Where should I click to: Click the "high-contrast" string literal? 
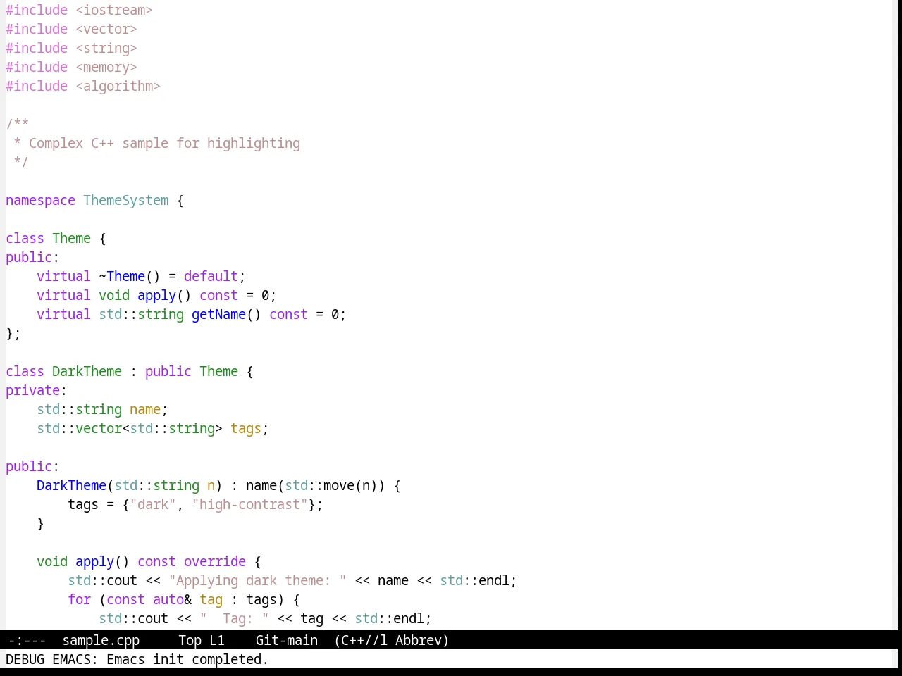[x=250, y=504]
